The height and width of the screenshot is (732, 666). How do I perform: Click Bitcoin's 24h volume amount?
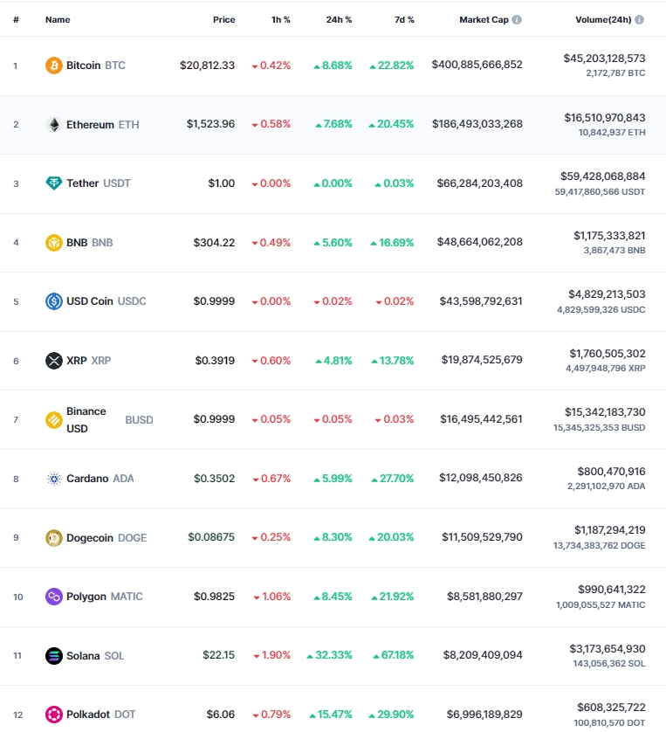pos(604,59)
